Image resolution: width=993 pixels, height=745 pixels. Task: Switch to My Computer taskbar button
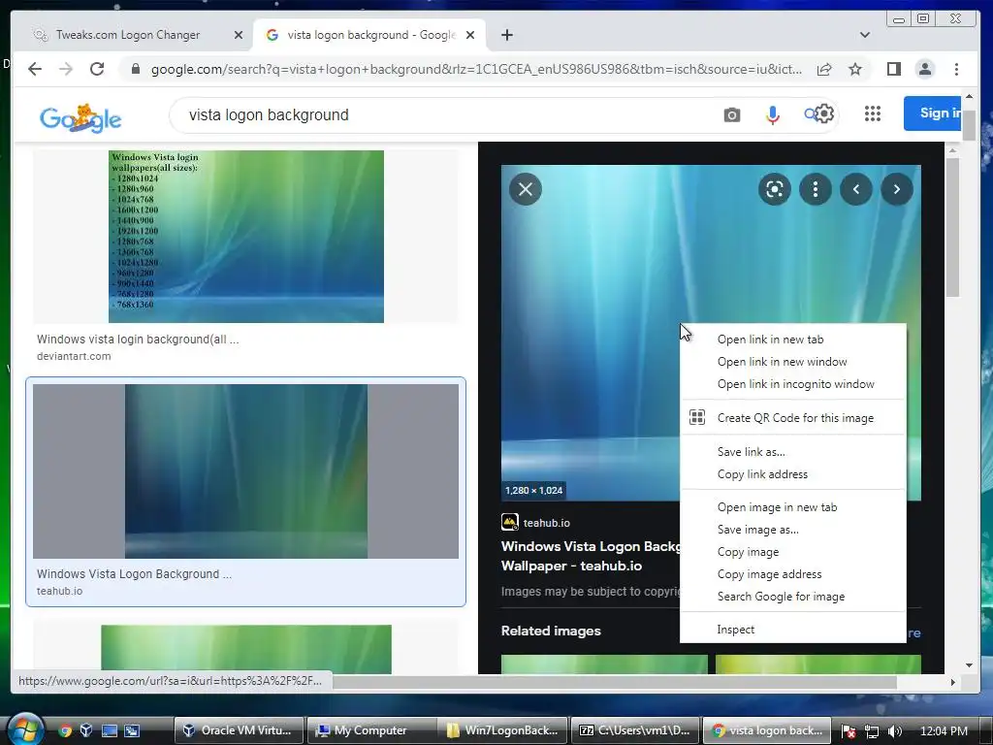pyautogui.click(x=371, y=730)
